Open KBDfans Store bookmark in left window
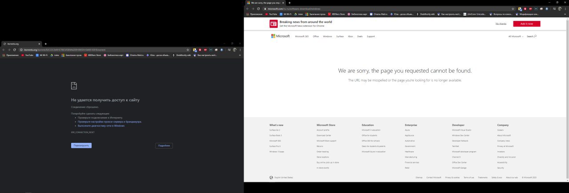 tap(92, 55)
